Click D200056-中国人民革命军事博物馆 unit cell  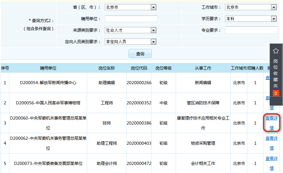(48, 103)
